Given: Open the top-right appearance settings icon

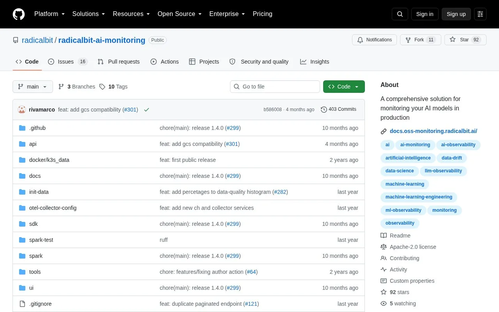Looking at the screenshot, I should (x=480, y=14).
